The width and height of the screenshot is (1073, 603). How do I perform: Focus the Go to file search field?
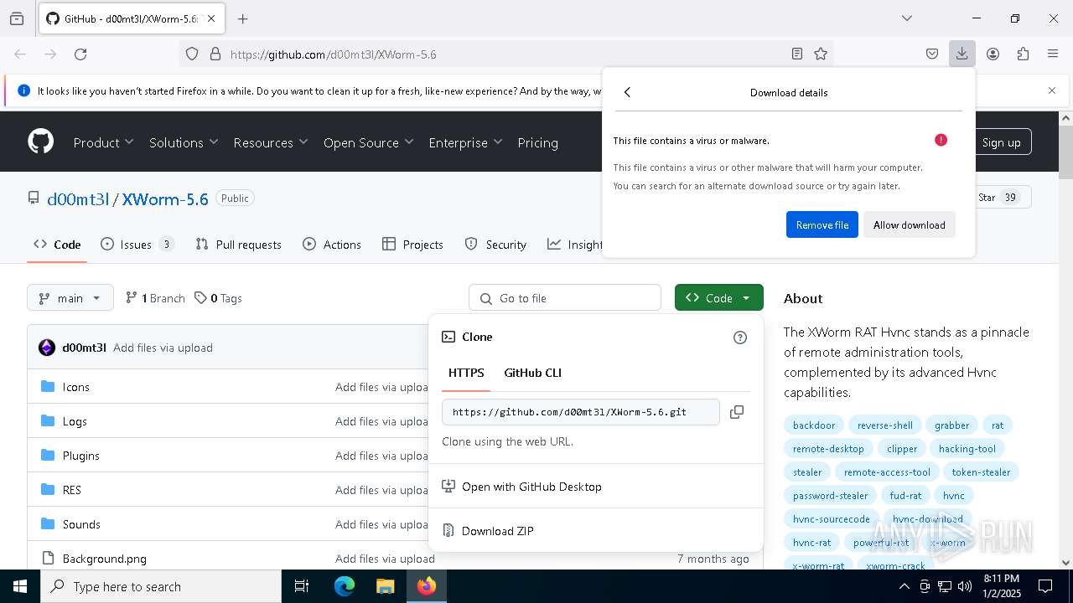click(565, 298)
